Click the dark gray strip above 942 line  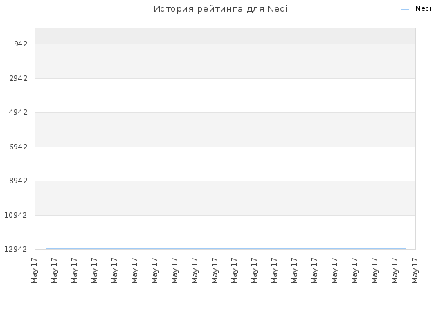point(225,36)
